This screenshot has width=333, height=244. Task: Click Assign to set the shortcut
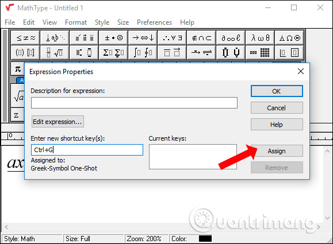click(277, 151)
